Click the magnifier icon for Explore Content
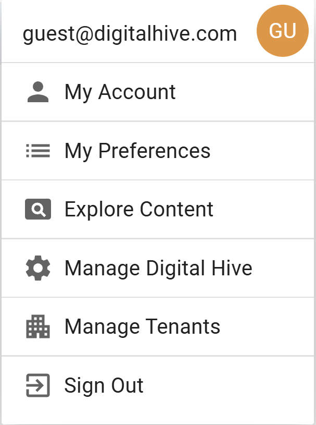Viewport: 316px width, 425px height. coord(38,209)
